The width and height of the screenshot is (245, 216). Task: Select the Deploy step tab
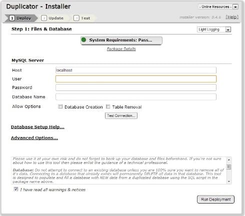tap(21, 18)
